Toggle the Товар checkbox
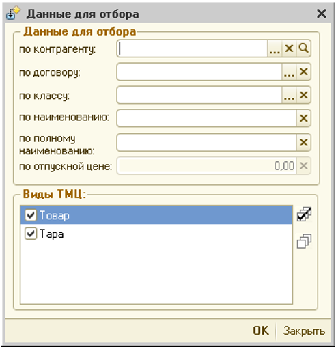This screenshot has width=336, height=347. tap(31, 215)
